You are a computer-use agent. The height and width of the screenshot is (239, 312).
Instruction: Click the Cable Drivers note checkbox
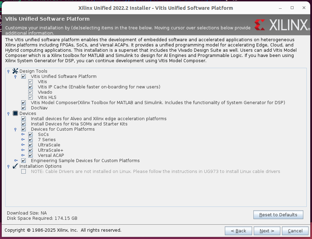coord(23,171)
